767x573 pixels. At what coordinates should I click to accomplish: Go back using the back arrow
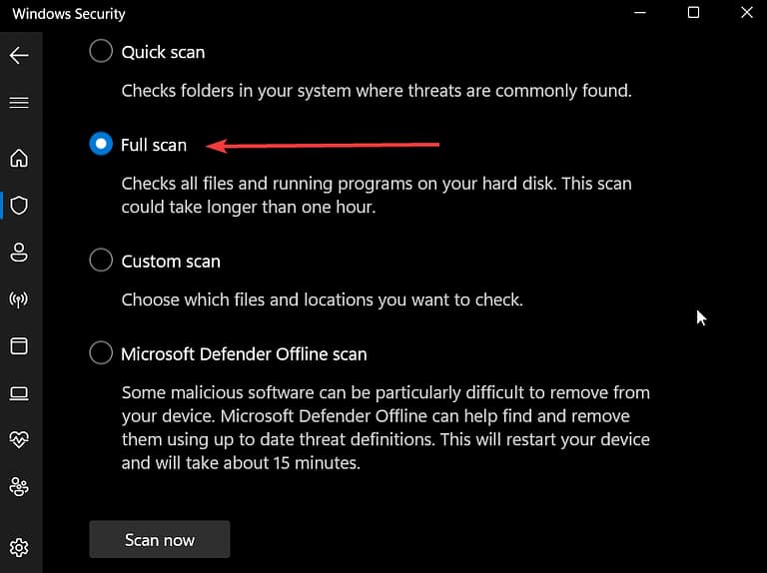(x=19, y=56)
